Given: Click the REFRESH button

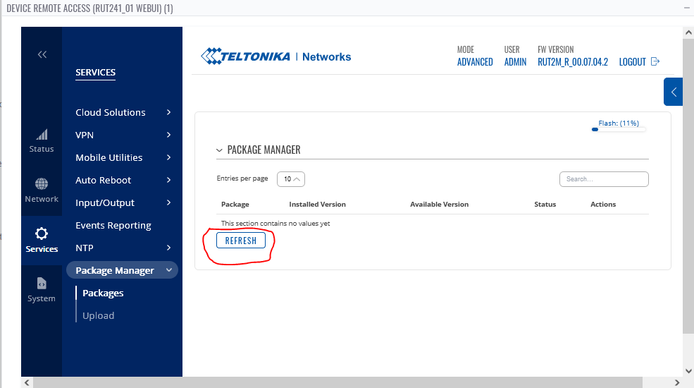Looking at the screenshot, I should click(x=241, y=241).
